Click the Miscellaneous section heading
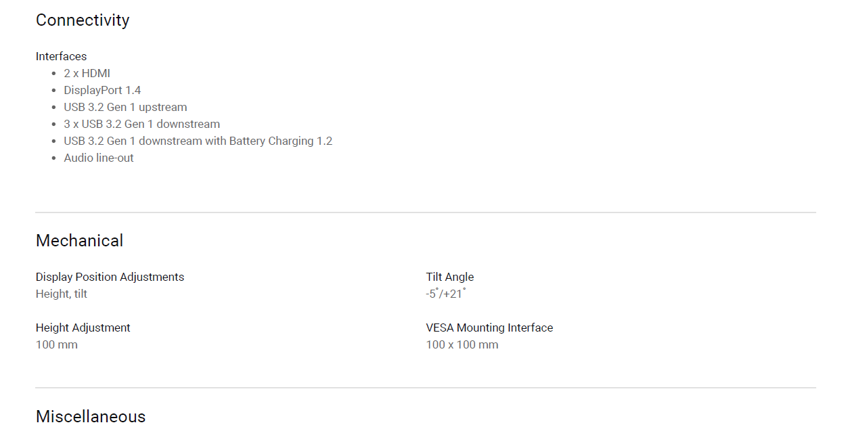Viewport: 846px width, 427px height. 91,416
